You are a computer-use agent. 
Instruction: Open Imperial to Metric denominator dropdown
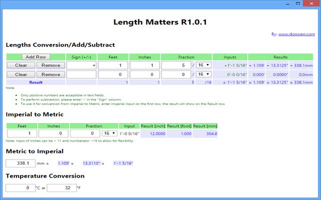point(109,133)
